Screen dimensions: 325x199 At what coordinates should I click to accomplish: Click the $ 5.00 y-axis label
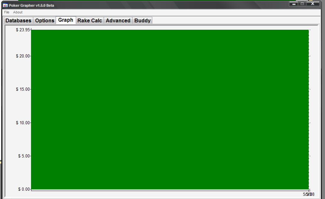point(23,156)
